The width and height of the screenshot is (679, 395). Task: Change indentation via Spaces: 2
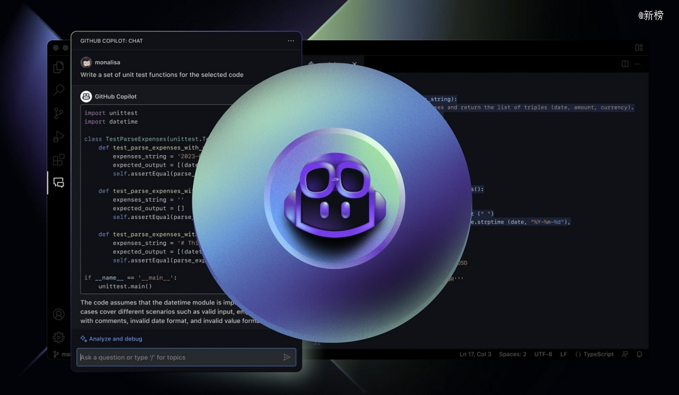pyautogui.click(x=513, y=354)
